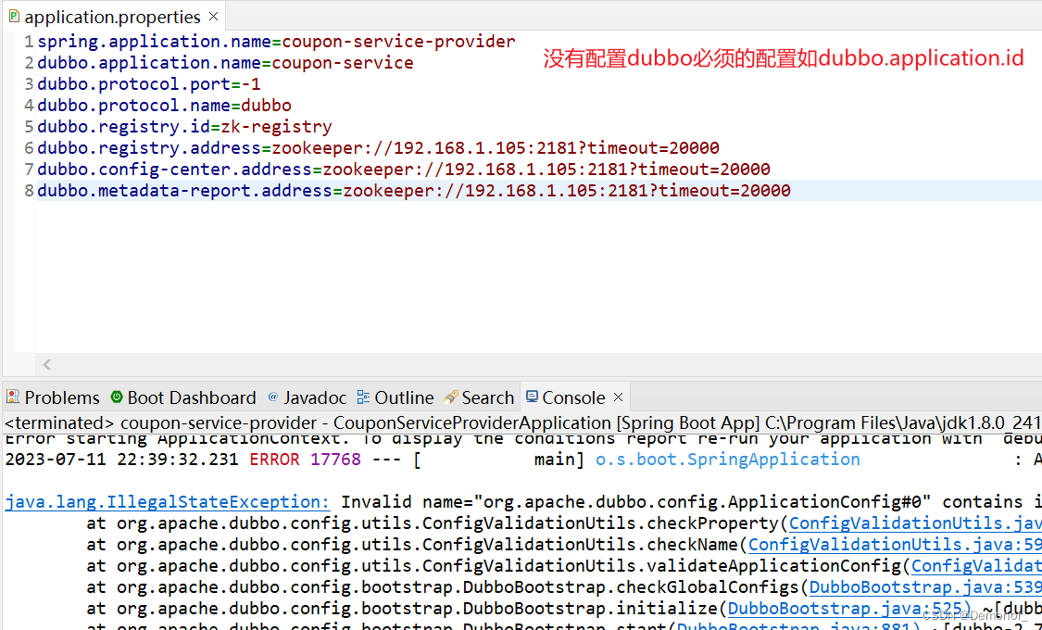Close the Console view tab
Image resolution: width=1042 pixels, height=630 pixels.
(617, 397)
